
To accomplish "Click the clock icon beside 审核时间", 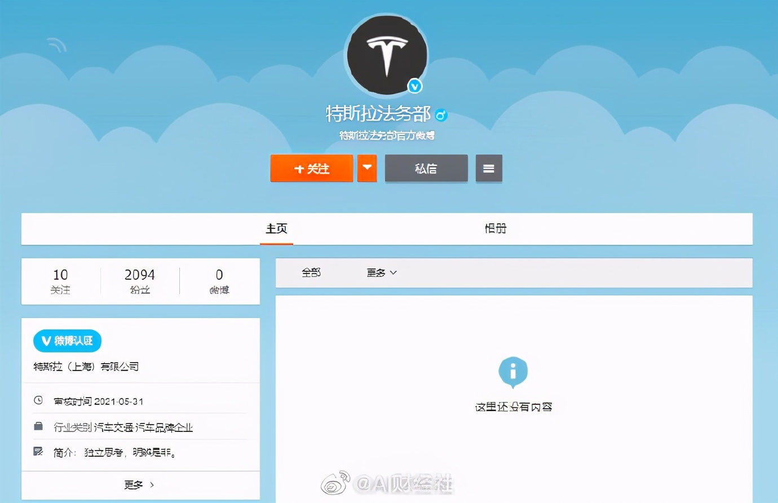I will pyautogui.click(x=38, y=400).
